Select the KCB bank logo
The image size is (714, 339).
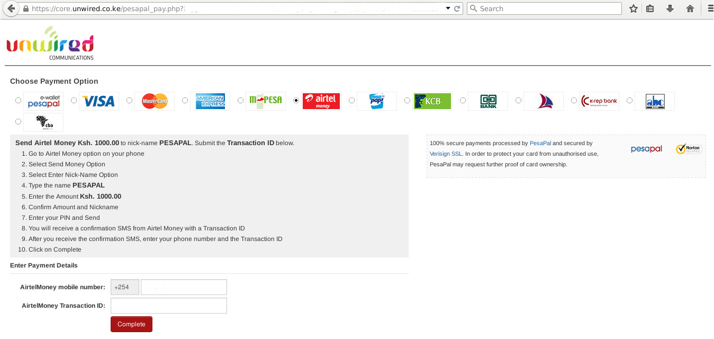click(432, 101)
